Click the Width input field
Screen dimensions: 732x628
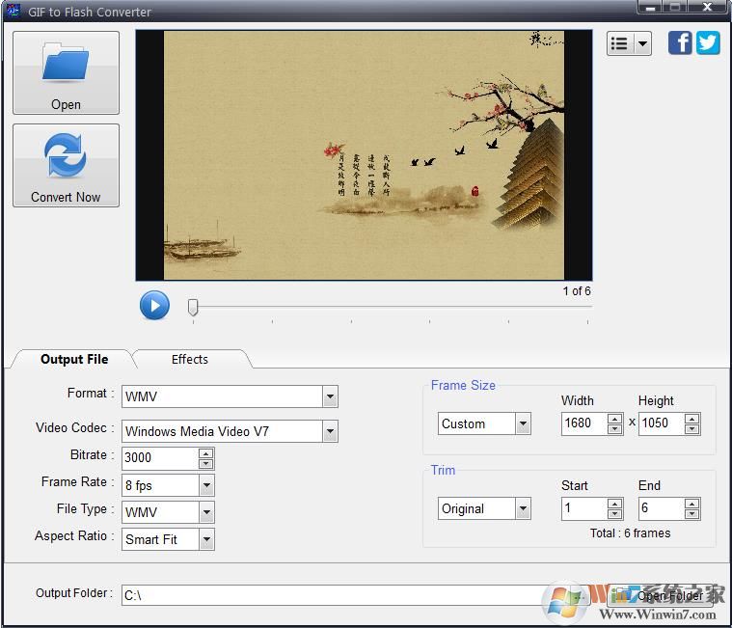click(x=584, y=423)
